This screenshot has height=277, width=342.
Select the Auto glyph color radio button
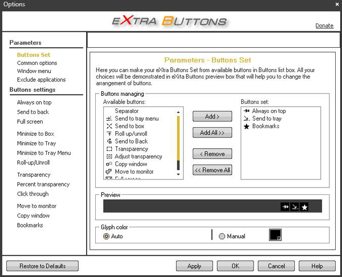point(106,236)
